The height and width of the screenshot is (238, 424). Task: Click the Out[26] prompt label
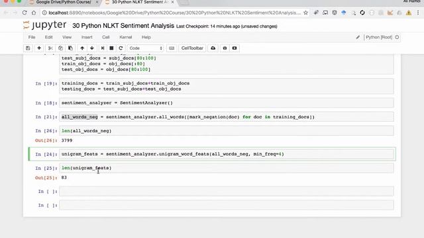46,141
